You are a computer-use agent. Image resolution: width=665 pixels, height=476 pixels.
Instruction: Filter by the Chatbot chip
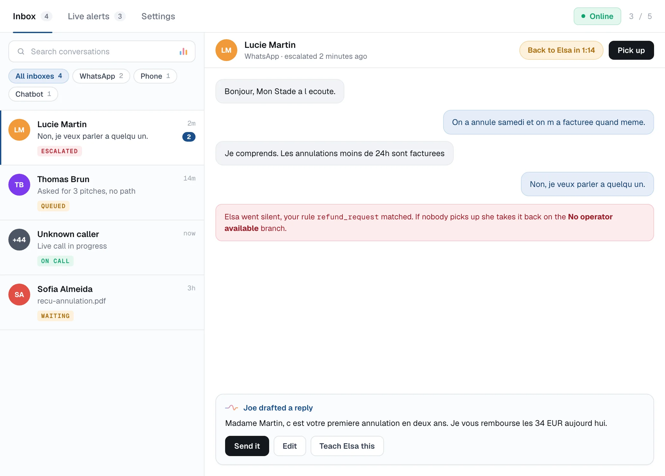pyautogui.click(x=33, y=94)
